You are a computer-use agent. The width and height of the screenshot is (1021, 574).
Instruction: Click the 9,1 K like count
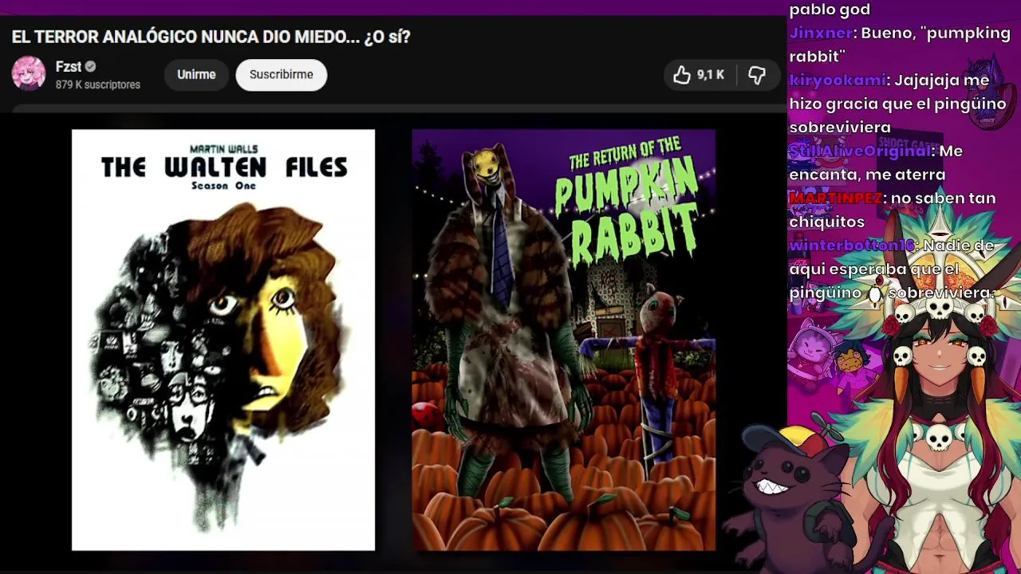pyautogui.click(x=711, y=75)
